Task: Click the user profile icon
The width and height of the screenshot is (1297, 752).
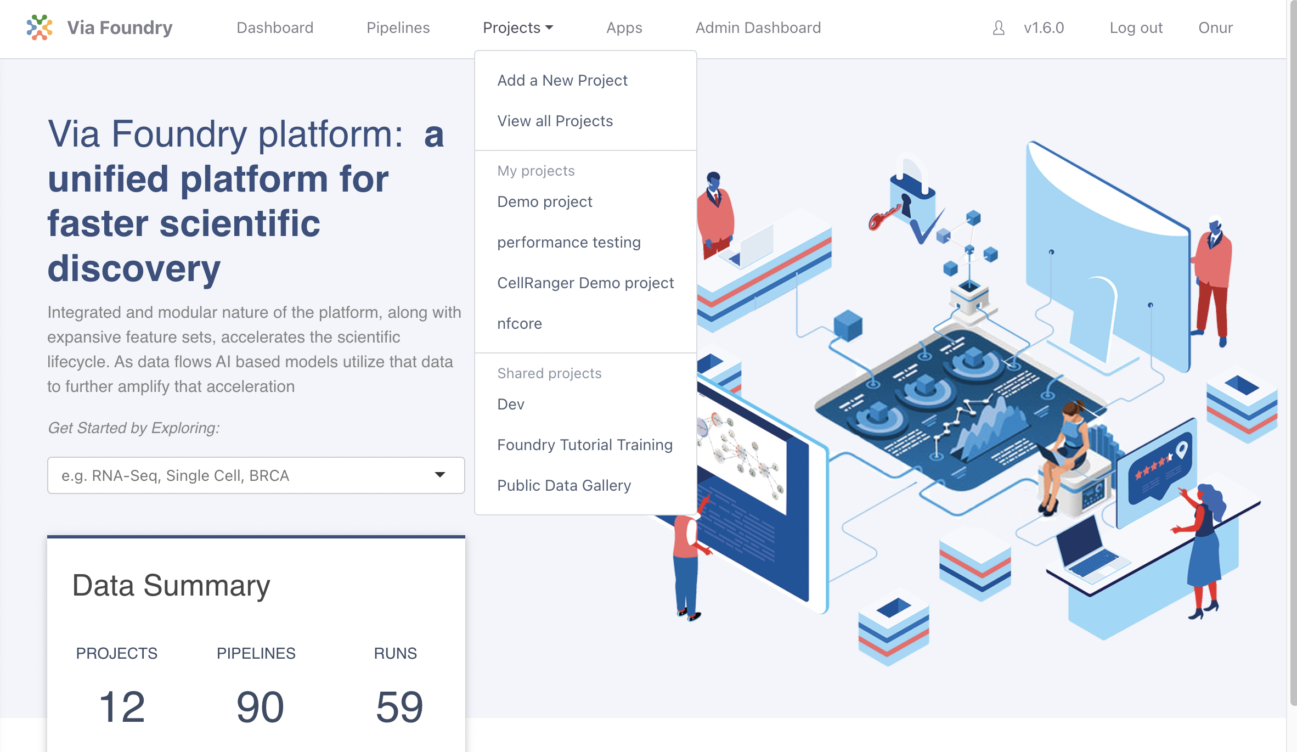Action: 999,28
